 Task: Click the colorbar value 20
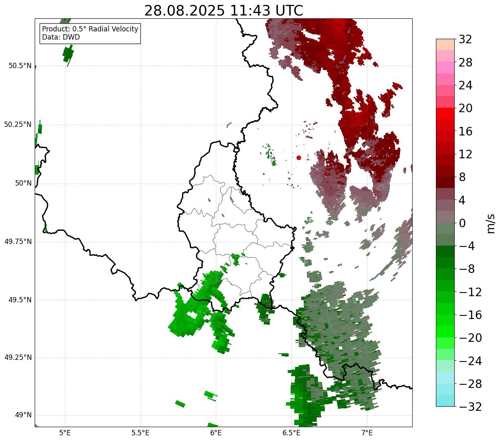point(466,109)
